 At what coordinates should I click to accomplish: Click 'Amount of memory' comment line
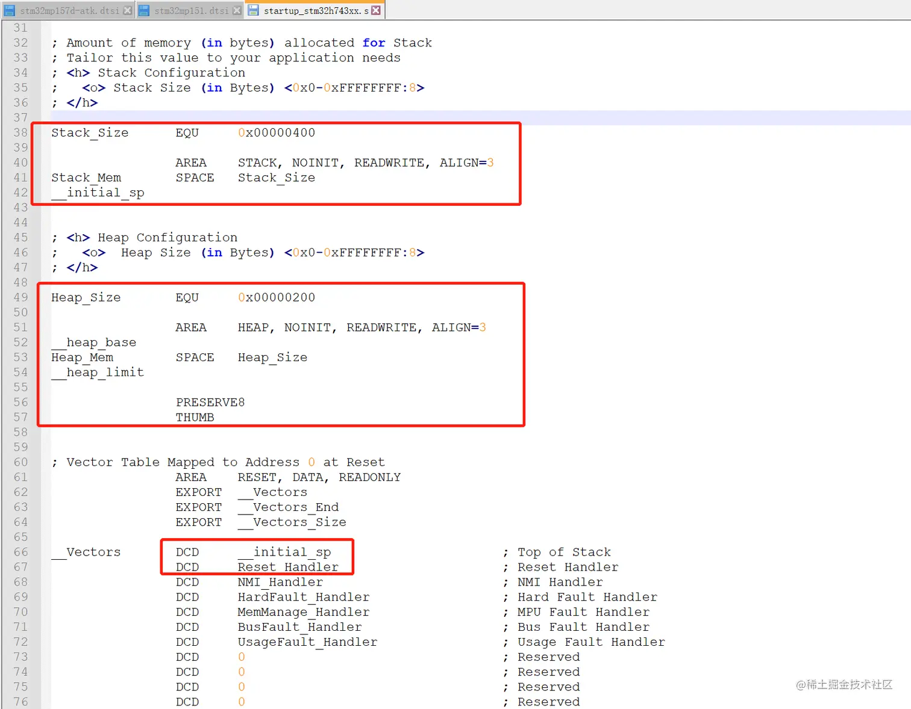point(242,43)
